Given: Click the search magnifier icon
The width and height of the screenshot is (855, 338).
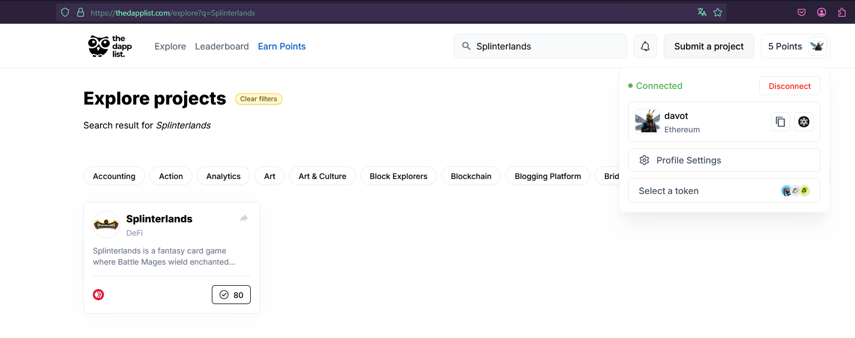Looking at the screenshot, I should (466, 46).
